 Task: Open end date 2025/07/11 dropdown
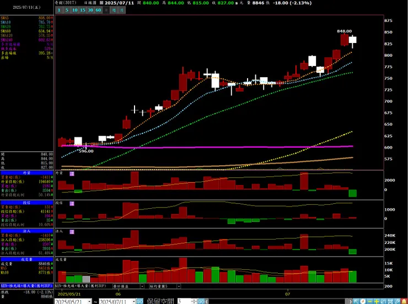point(134,301)
